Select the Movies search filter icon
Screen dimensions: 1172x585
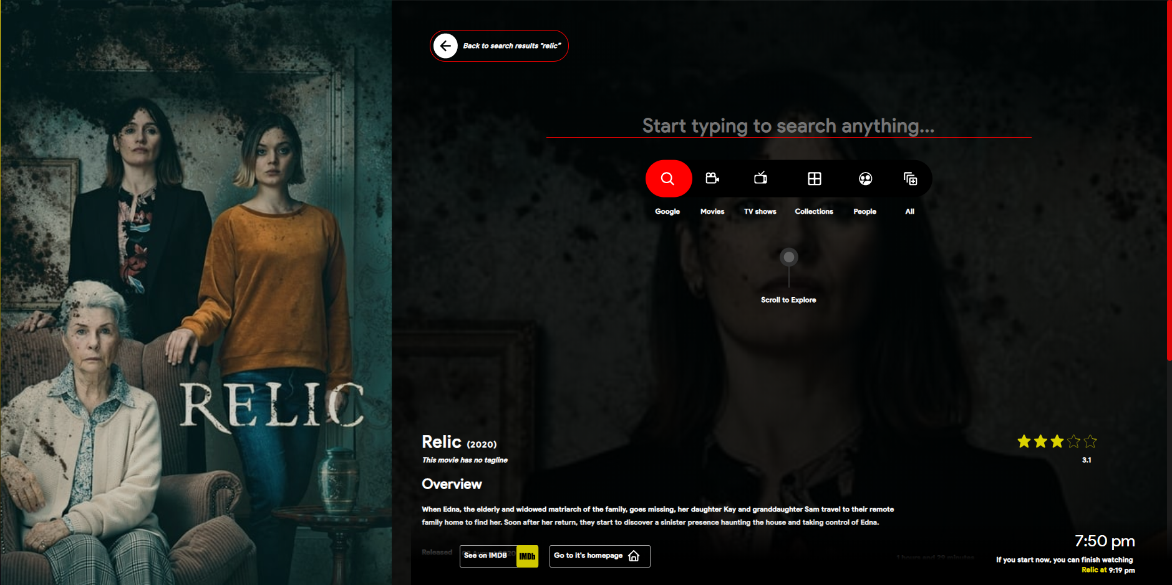pos(712,178)
